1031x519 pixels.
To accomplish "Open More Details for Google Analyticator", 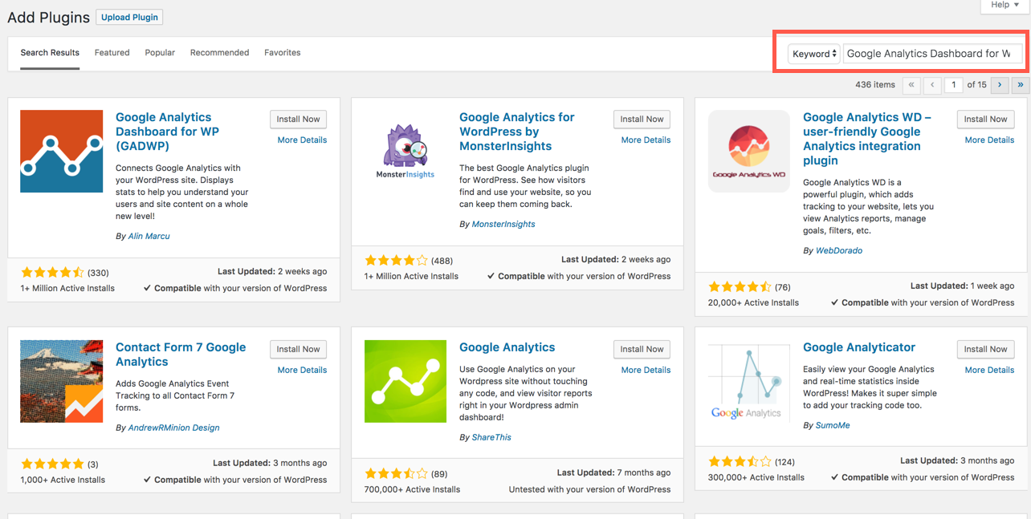I will (x=989, y=370).
